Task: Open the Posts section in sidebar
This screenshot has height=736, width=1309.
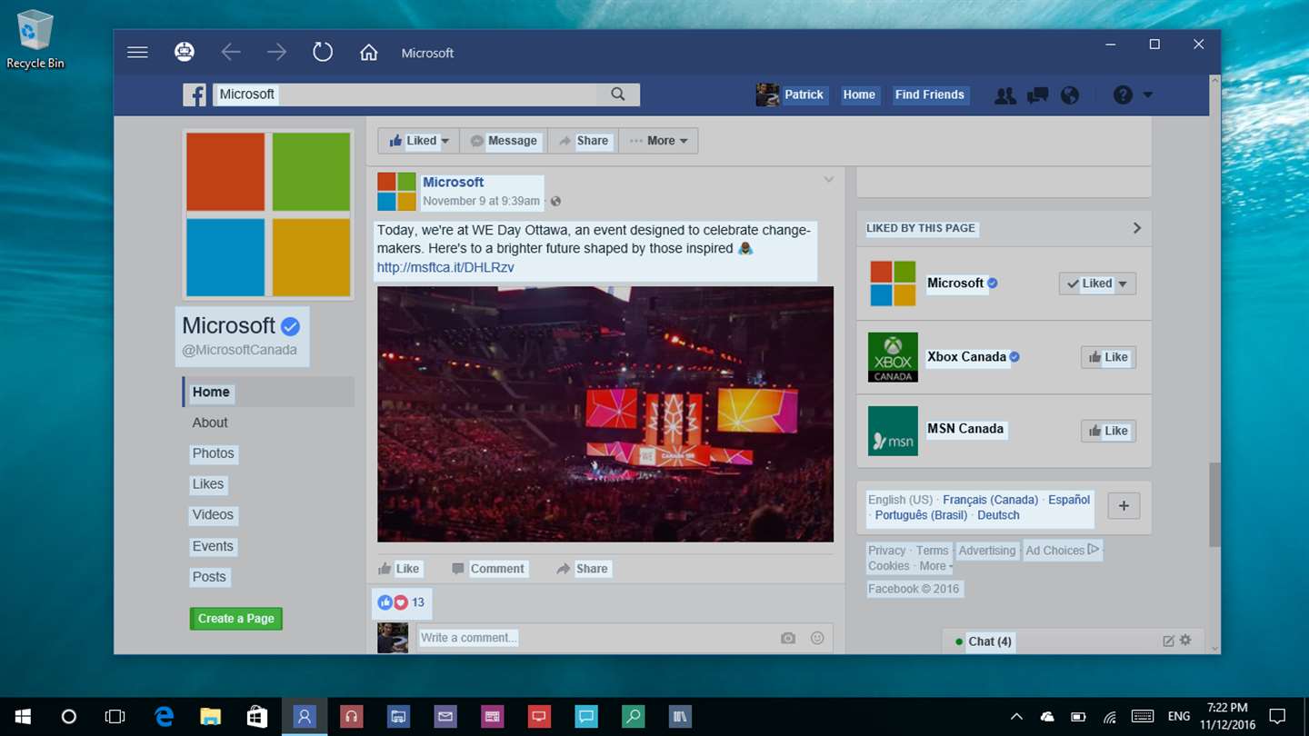Action: click(209, 577)
